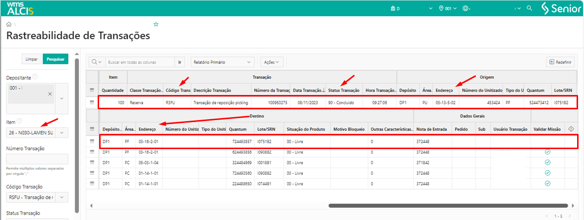Screen dimensions: 584x220
Task: Open the Depositante help question-mark icon
Action: (35, 77)
